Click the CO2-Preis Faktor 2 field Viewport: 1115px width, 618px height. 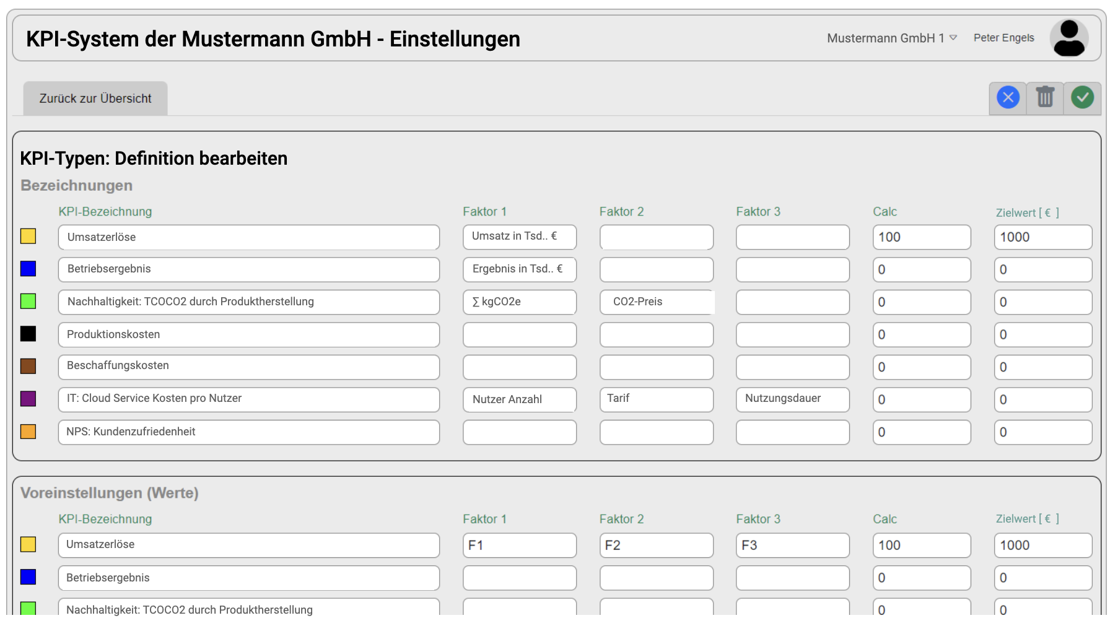(656, 302)
